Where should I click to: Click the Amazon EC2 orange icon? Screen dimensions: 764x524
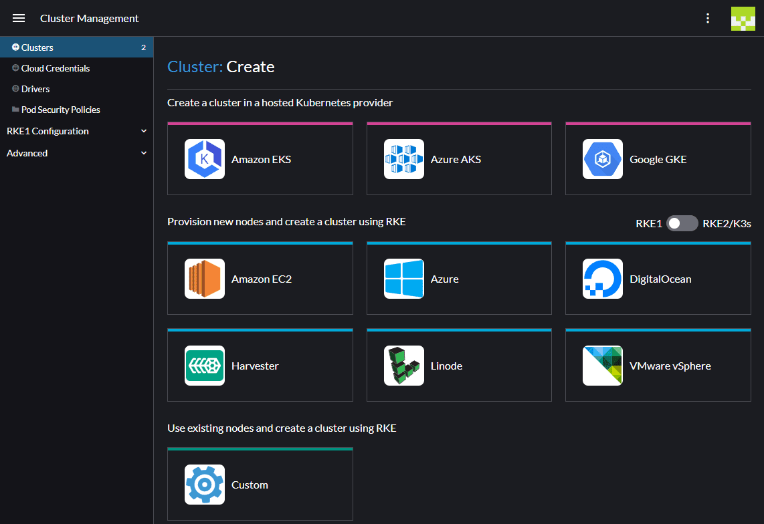205,279
